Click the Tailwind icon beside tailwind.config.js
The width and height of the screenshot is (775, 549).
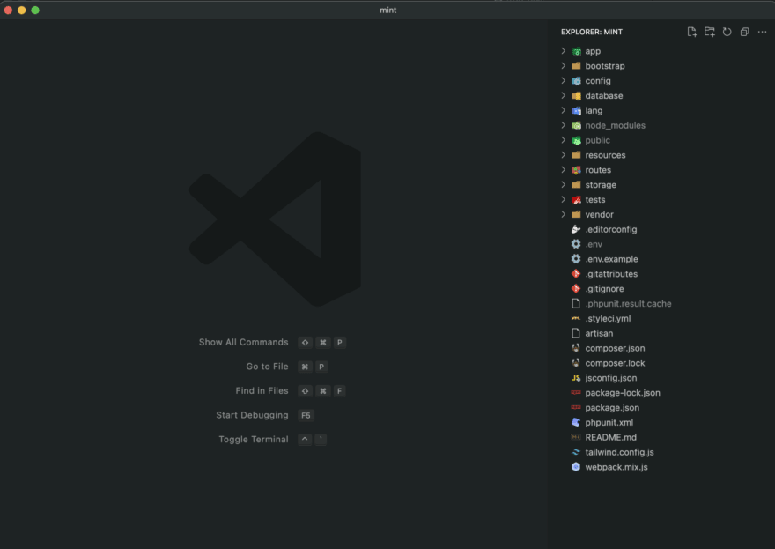click(x=576, y=452)
